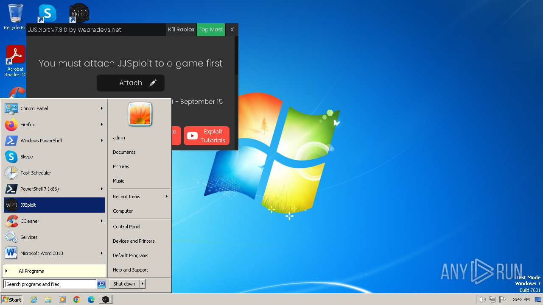Launch Skype from the Start menu list
The width and height of the screenshot is (543, 305).
pyautogui.click(x=54, y=157)
